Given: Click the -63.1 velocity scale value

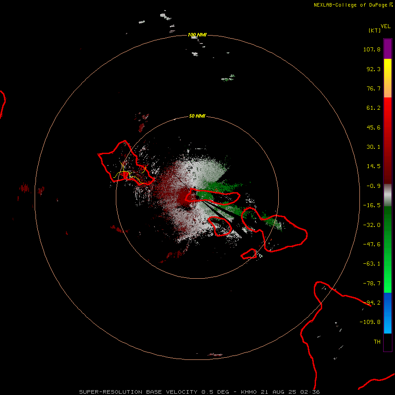Looking at the screenshot, I should pos(372,264).
